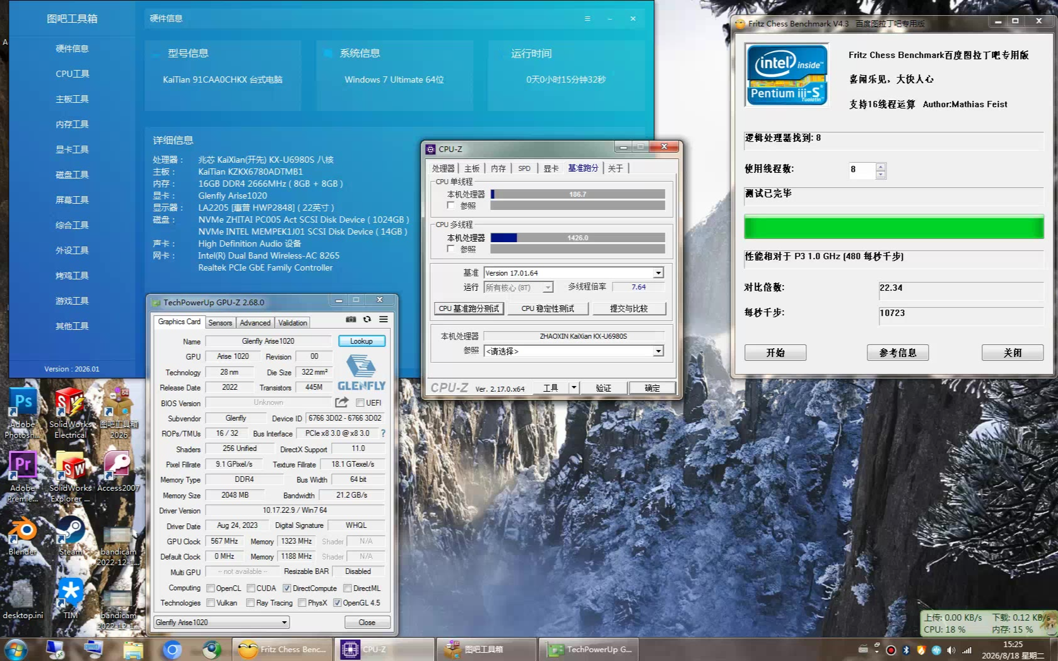Switch to the 处理器 tab in CPU-Z
The width and height of the screenshot is (1058, 661).
pyautogui.click(x=443, y=168)
